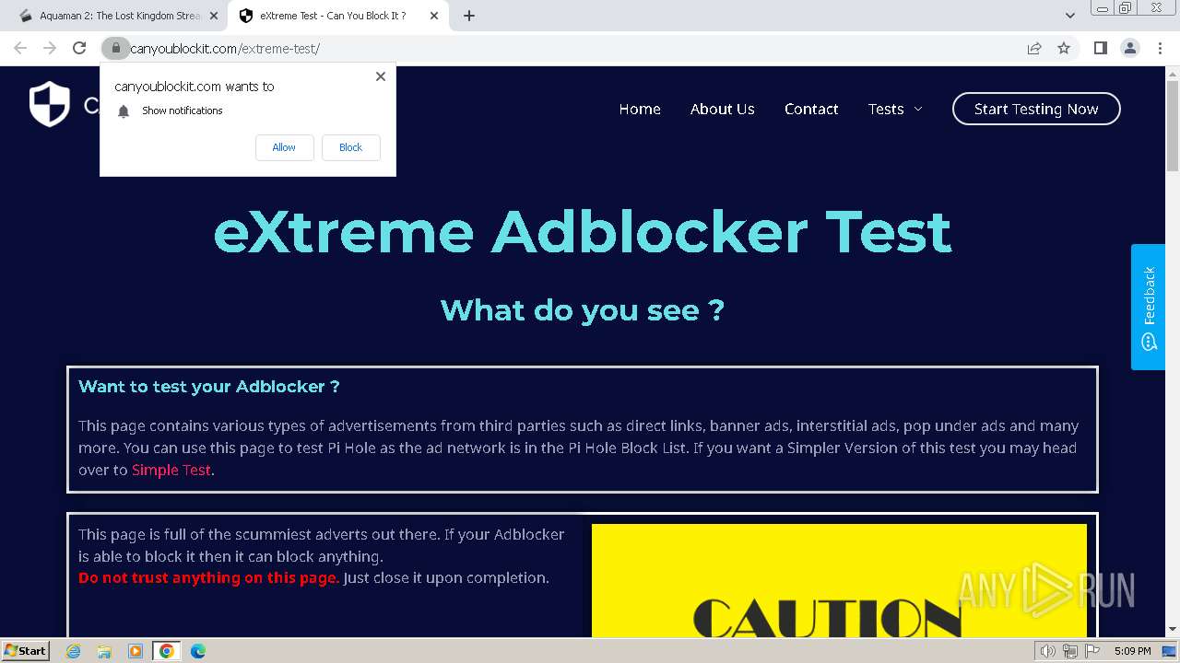Open the Home menu item
The height and width of the screenshot is (663, 1180).
pos(640,109)
